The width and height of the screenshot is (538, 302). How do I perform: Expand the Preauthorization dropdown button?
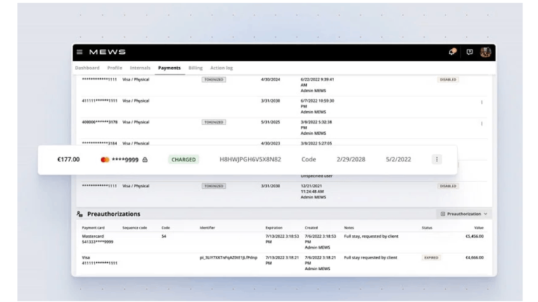tap(464, 214)
